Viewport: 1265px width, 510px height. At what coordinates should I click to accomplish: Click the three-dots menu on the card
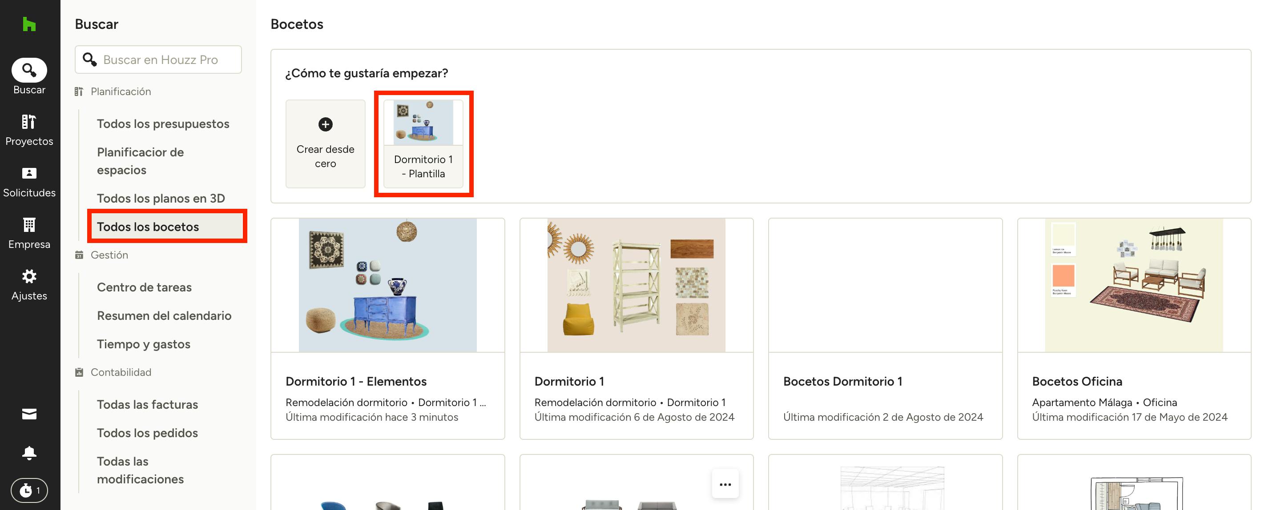tap(725, 484)
